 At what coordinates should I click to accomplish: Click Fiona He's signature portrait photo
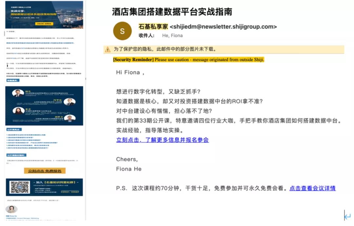[12, 209]
